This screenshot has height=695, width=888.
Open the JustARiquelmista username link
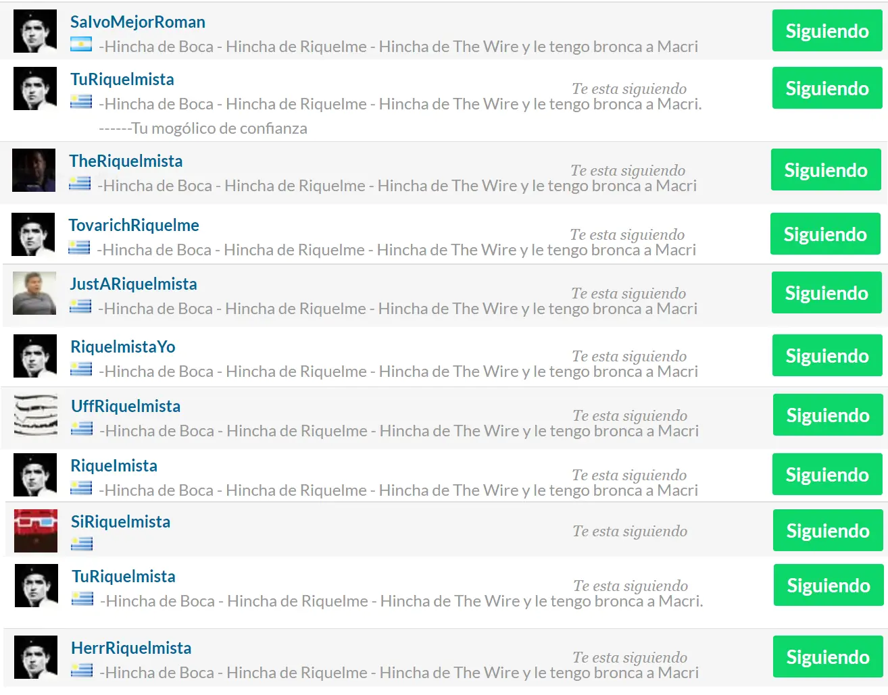(133, 284)
